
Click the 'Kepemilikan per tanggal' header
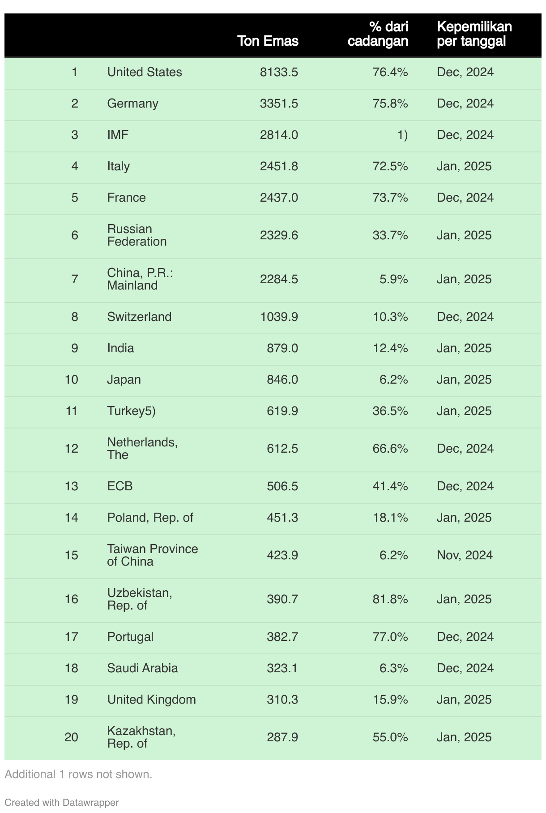tap(474, 34)
